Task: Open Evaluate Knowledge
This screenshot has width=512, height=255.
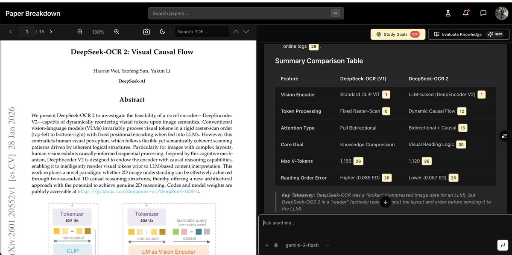Action: [x=468, y=34]
